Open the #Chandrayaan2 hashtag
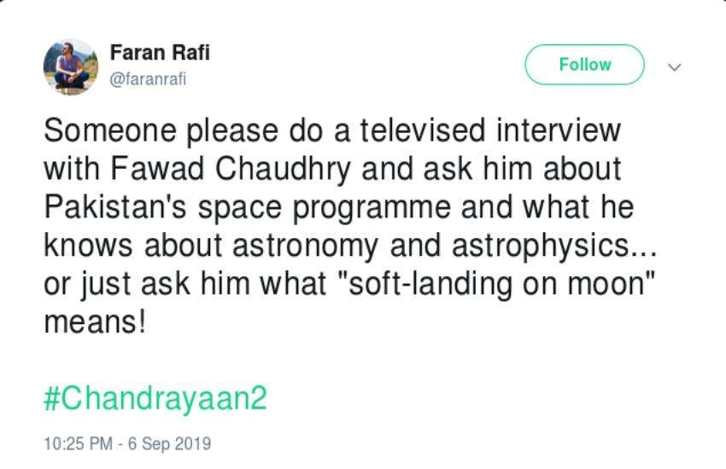726x469 pixels. click(x=155, y=398)
